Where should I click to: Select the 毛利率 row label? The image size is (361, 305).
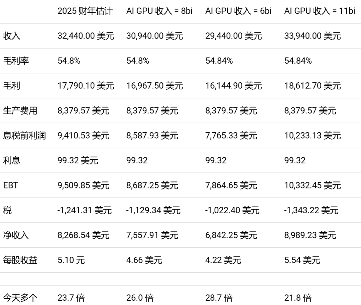(16, 61)
